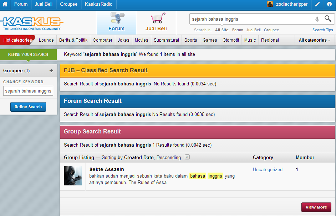
Task: Click highlighted word "bahasa" in result
Action: click(198, 176)
